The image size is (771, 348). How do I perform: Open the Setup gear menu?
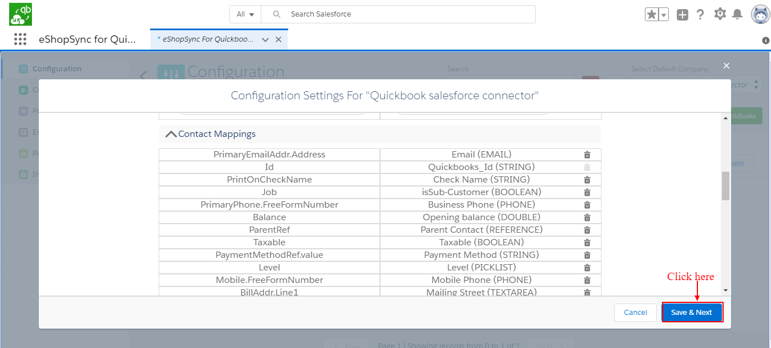[x=720, y=14]
